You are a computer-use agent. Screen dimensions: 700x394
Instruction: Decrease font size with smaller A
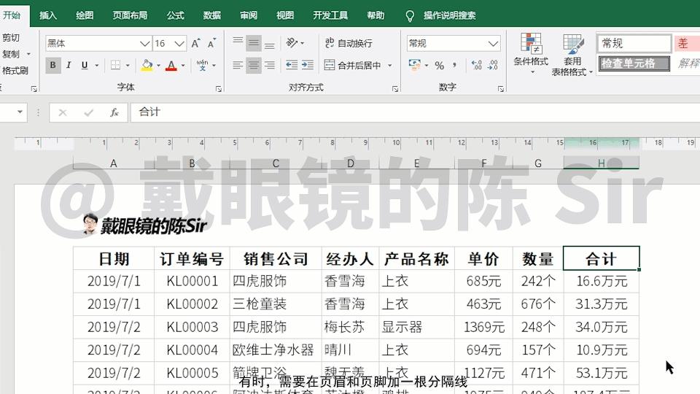211,43
